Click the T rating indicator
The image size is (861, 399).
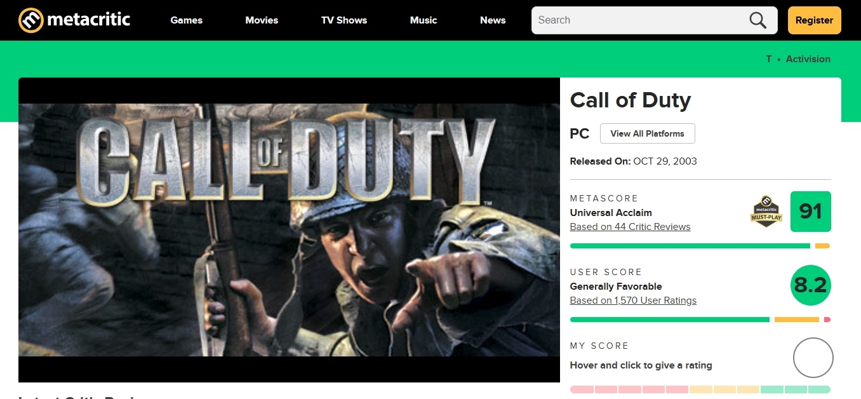(768, 58)
